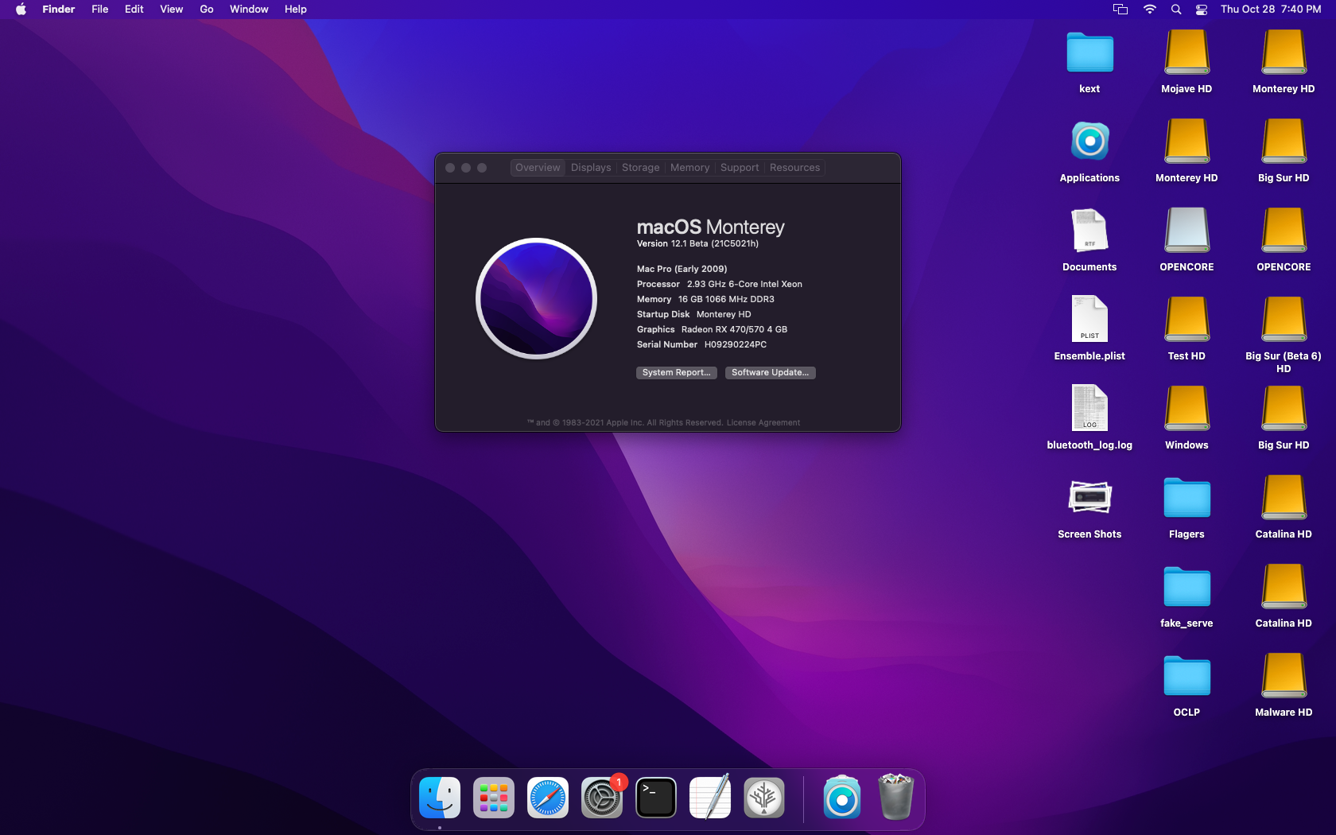
Task: Open the License Agreement link
Action: 763,423
